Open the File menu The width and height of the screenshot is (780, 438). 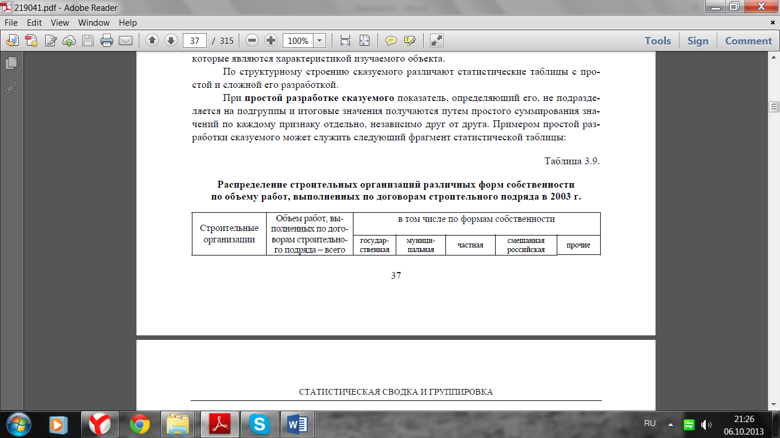tap(11, 23)
